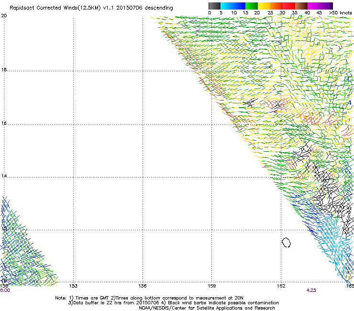Click the title 'Rapidscat Corrected Winds(12.5KM)'

[x=55, y=8]
